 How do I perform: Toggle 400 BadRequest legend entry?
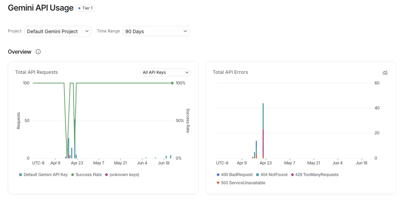click(x=235, y=175)
